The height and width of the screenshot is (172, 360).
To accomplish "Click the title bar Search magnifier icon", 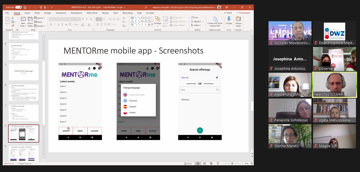I will pos(146,7).
